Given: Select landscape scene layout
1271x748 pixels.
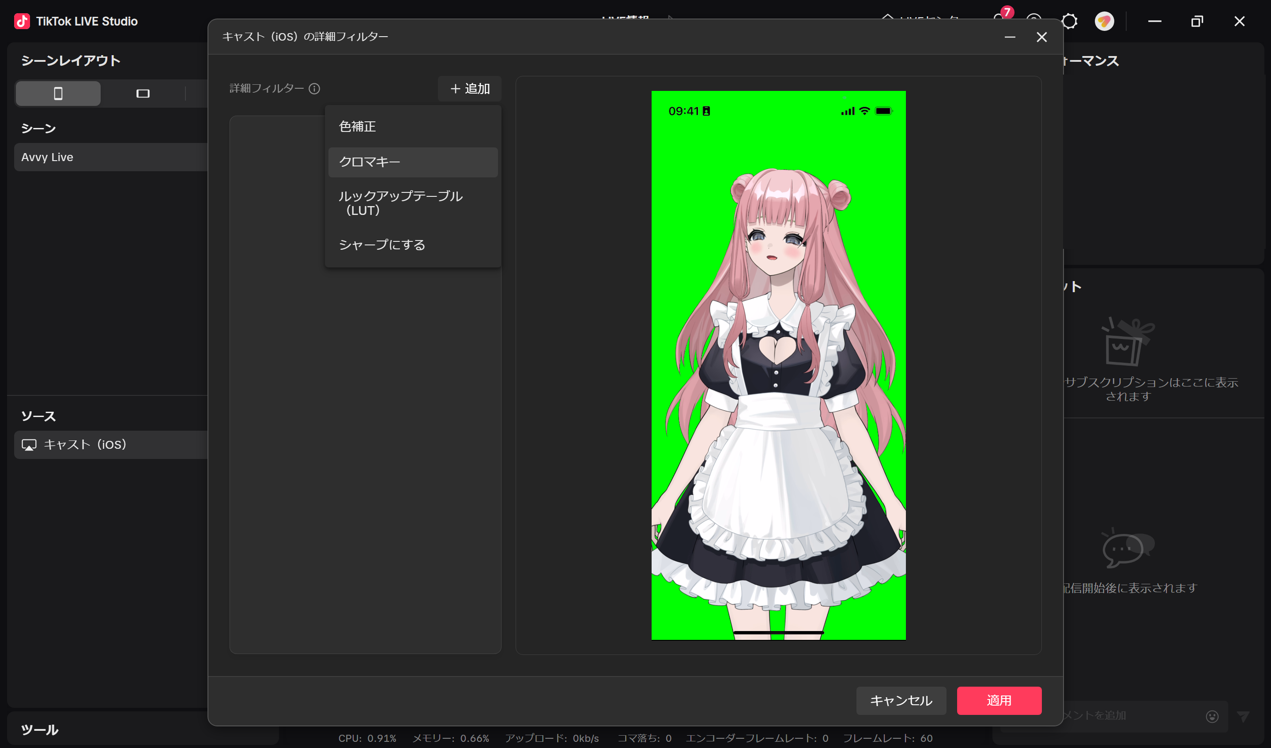Looking at the screenshot, I should pos(143,93).
